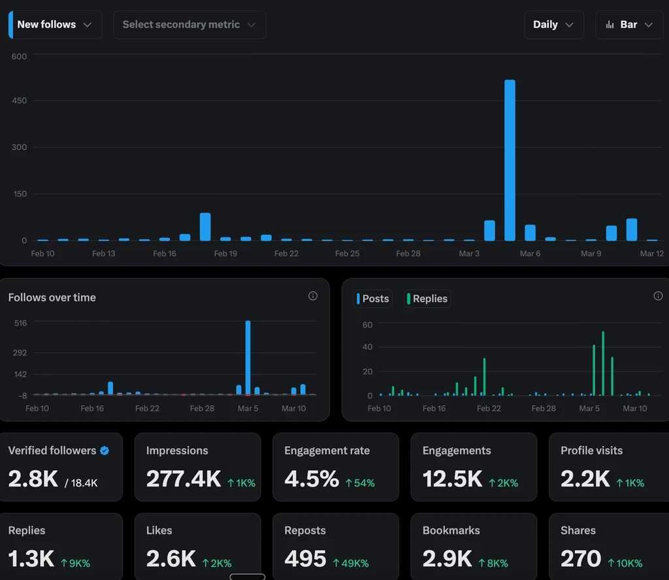This screenshot has height=580, width=669.
Task: Click the 'Mar 6' axis label in main chart
Action: pyautogui.click(x=530, y=254)
